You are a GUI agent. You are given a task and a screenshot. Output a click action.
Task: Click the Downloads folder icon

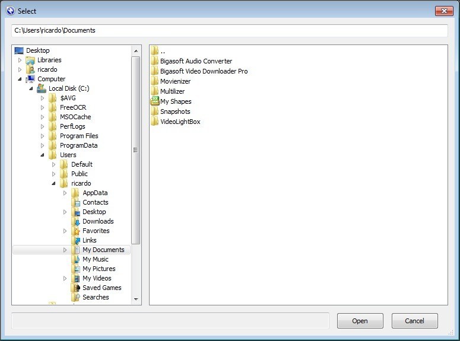pos(76,221)
